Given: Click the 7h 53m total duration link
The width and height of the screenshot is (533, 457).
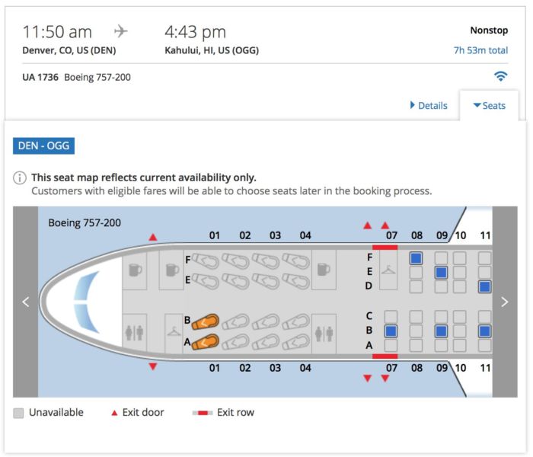Looking at the screenshot, I should pyautogui.click(x=480, y=51).
